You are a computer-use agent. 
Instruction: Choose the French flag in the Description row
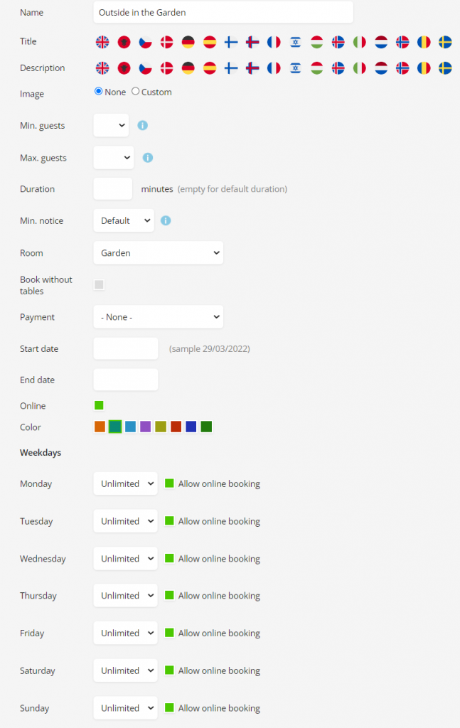click(274, 68)
